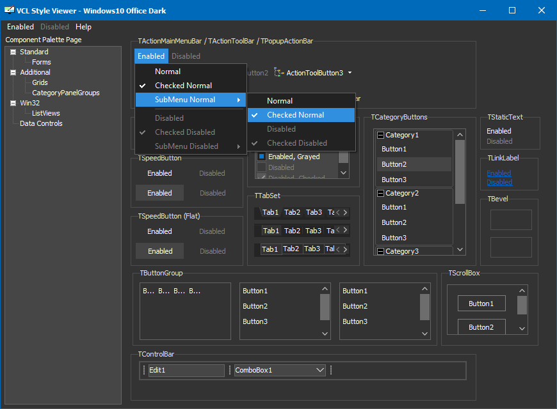Select the 'SubMenu Normal' menu entry
557x409 pixels.
coord(191,100)
